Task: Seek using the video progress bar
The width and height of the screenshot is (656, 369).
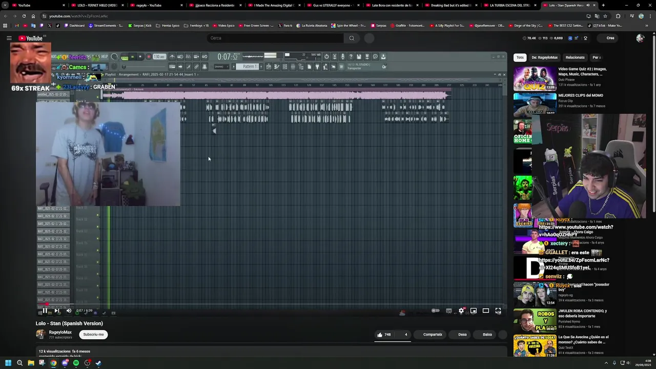Action: [x=271, y=304]
